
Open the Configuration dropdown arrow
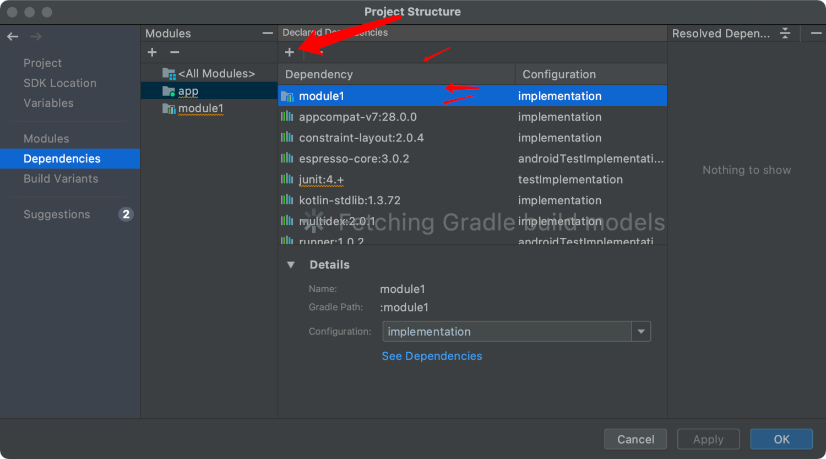[641, 331]
